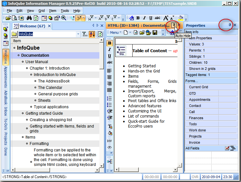Open the InfoQube combo box dropdown arrow
Screen dimensions: 241x182
point(78,34)
